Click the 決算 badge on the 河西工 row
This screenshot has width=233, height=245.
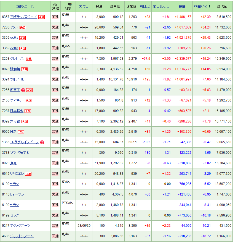(x=29, y=90)
